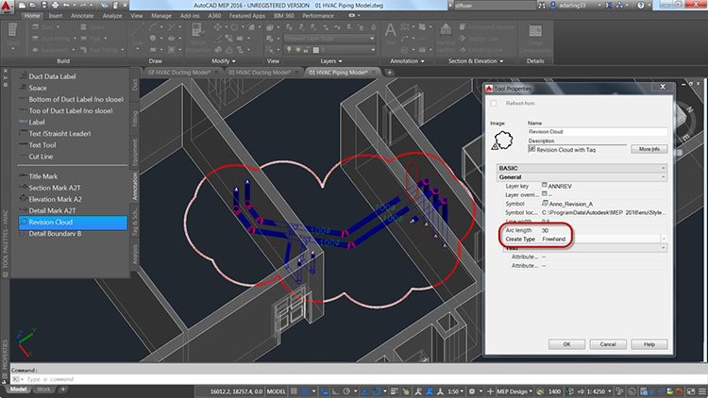Select Section Mark A2T palette tool
Viewport: 708px width, 398px height.
point(54,188)
